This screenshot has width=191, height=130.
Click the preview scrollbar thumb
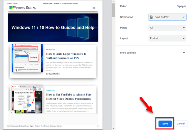(113, 10)
